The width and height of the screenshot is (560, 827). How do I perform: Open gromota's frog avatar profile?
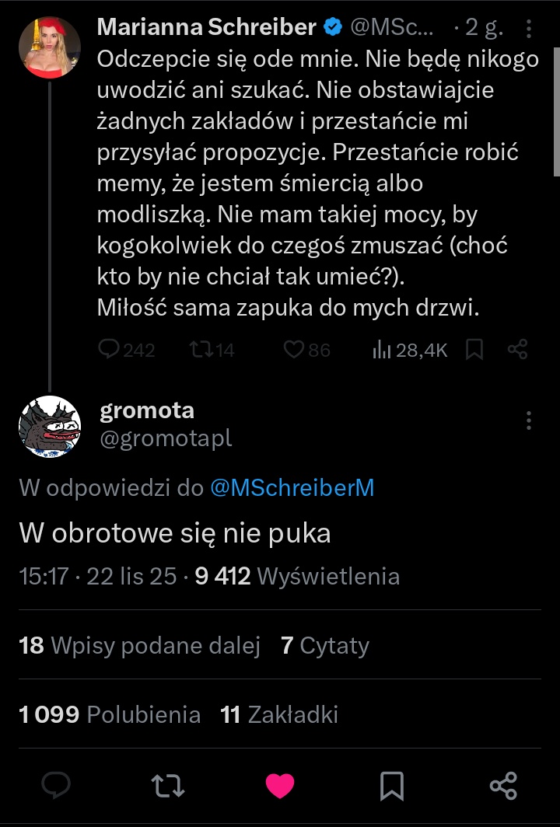50,426
